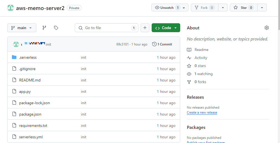
Task: Open the main branch selector
Action: 22,28
